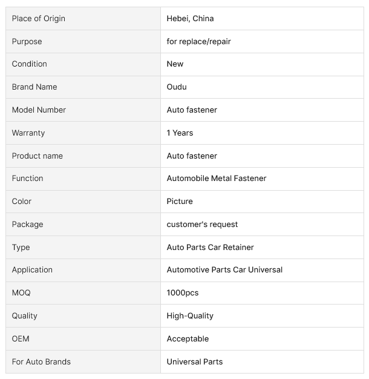The width and height of the screenshot is (369, 379).
Task: Click "Auto Parts Car Retainer" type value
Action: tap(210, 247)
